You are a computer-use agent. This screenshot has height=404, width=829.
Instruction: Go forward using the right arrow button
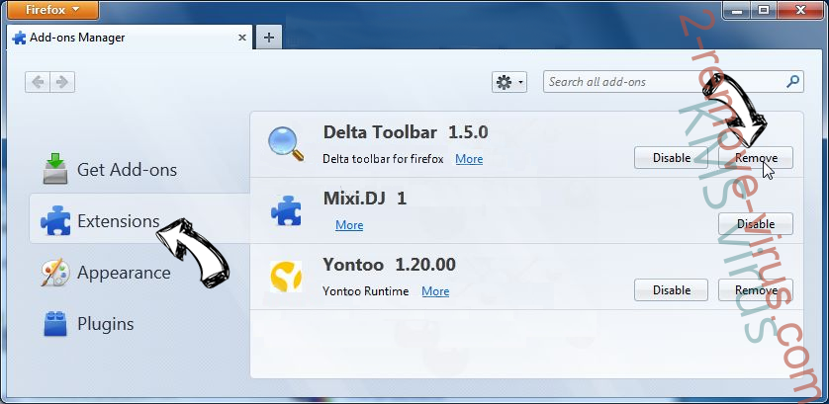click(x=62, y=83)
